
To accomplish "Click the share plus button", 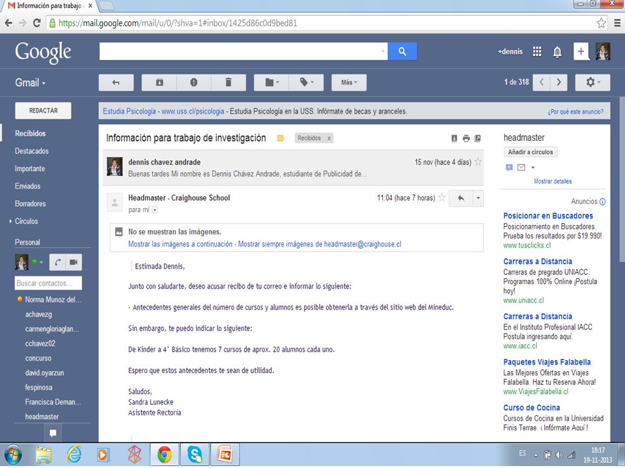I will point(581,51).
